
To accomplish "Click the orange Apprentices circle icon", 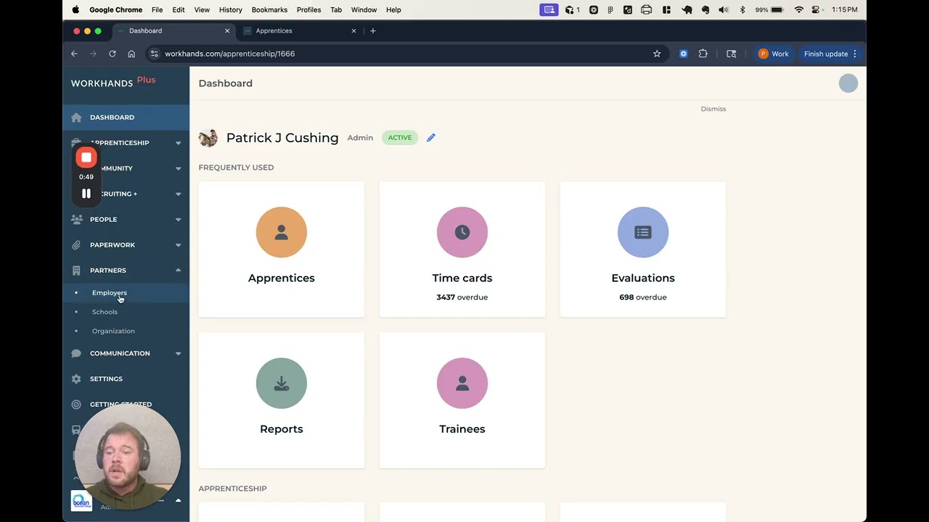I will coord(282,232).
